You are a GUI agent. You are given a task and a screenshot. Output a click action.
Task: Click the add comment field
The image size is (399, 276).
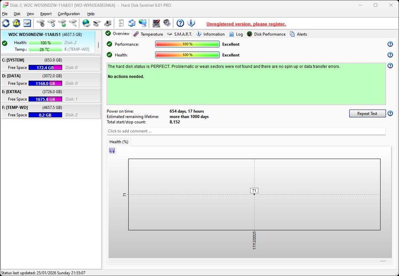click(246, 131)
